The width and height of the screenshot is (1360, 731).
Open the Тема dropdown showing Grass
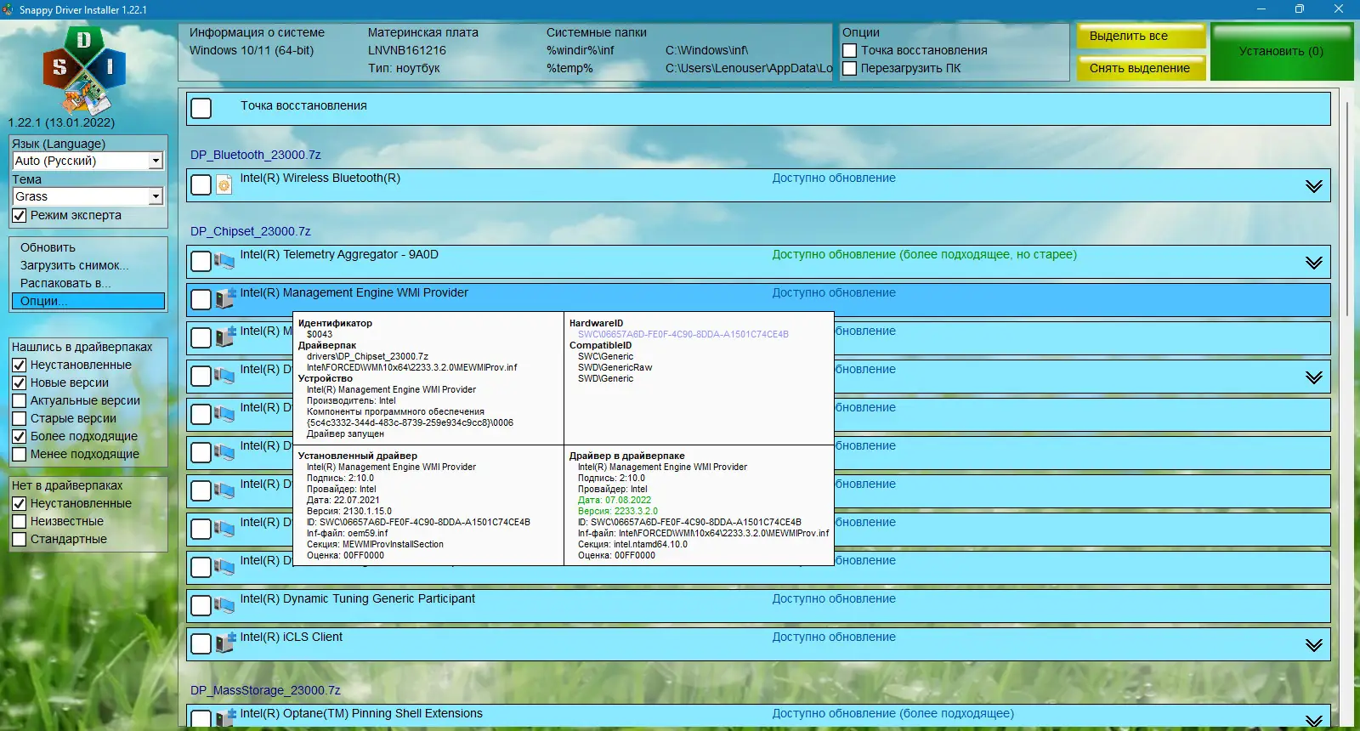(87, 196)
